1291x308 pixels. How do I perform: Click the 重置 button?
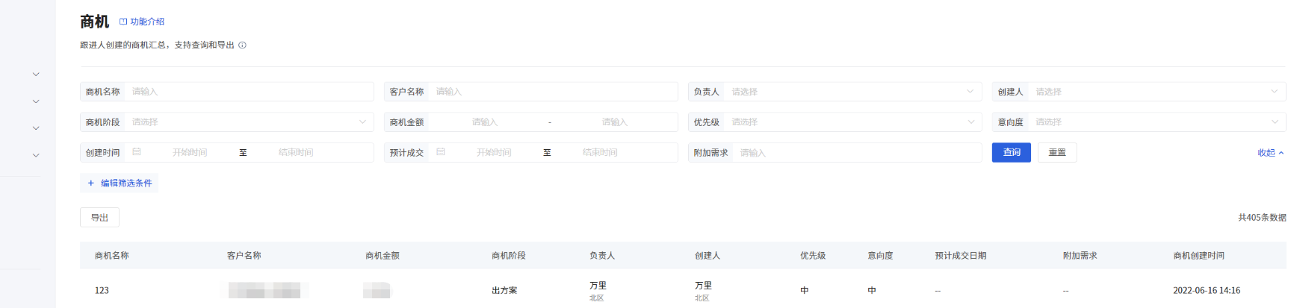pos(1057,152)
